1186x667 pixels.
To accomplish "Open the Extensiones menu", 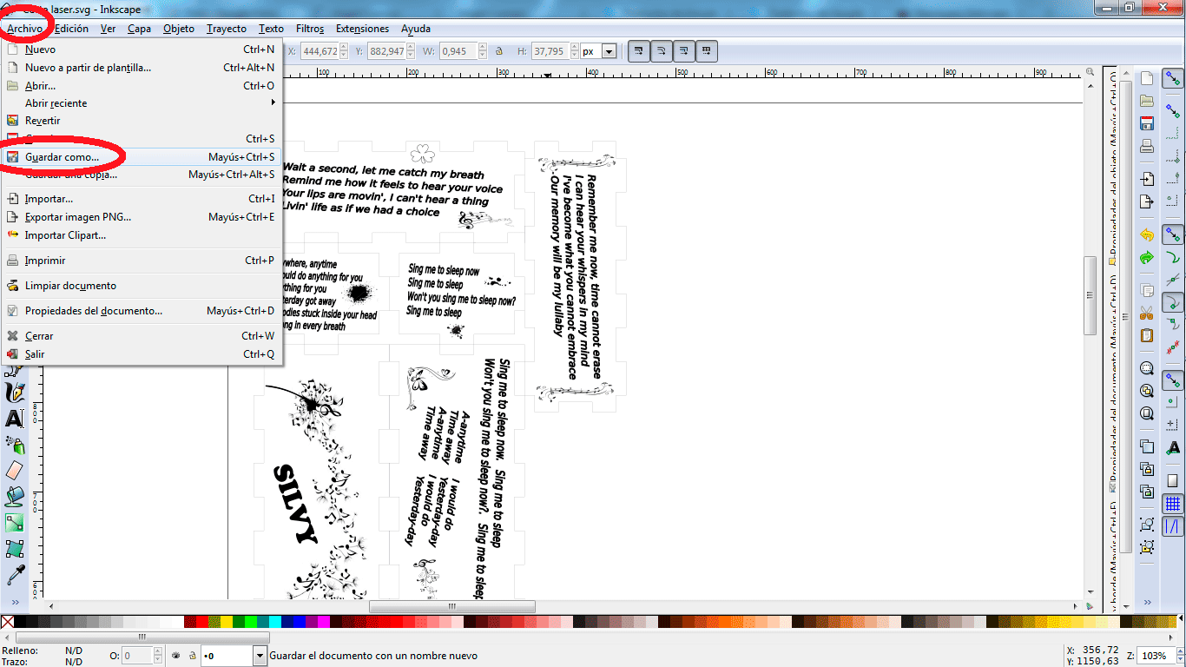I will [363, 29].
